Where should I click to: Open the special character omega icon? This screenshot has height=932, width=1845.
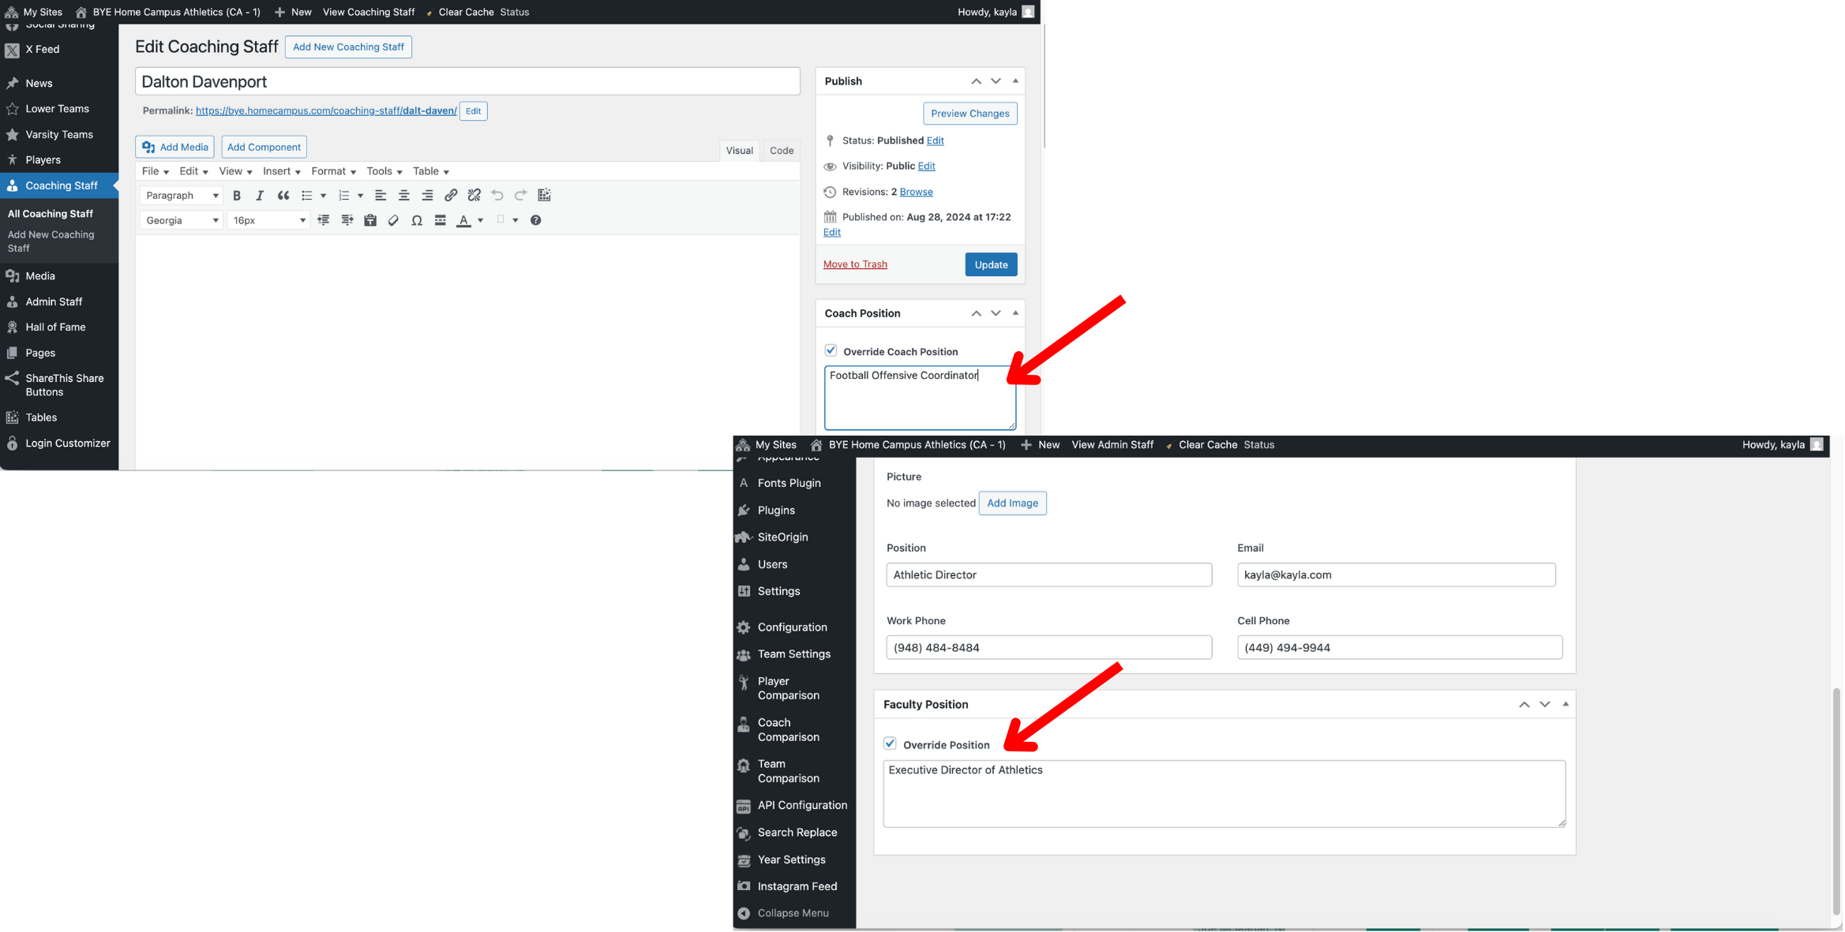point(417,221)
